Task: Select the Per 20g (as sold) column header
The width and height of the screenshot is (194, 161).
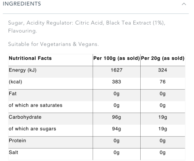Action: coord(162,58)
